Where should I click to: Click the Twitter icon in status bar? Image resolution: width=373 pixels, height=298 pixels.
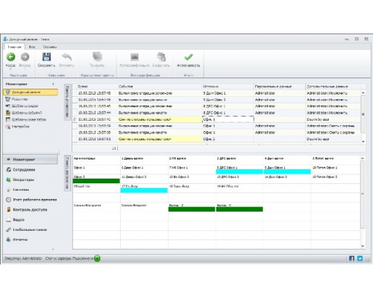[360, 259]
